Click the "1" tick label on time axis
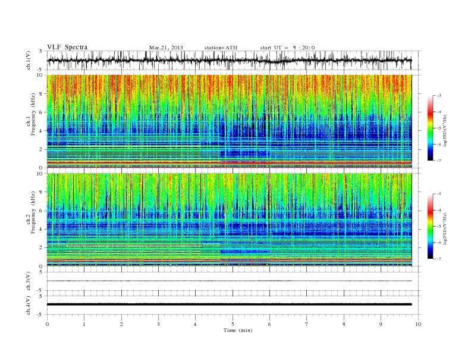 tap(84, 324)
